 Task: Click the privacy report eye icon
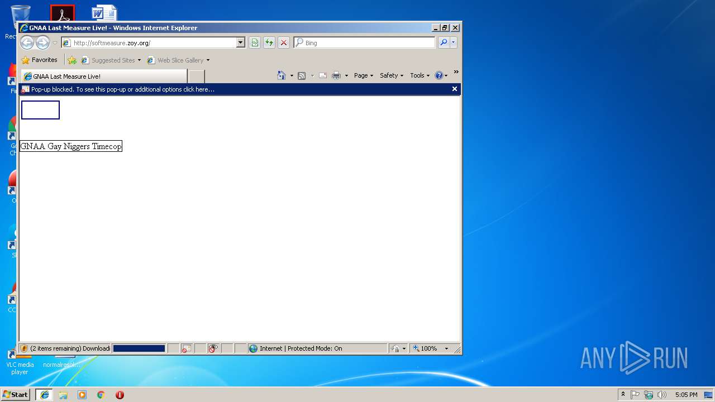213,348
